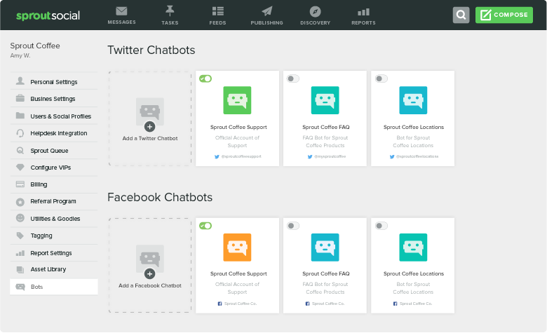547x333 pixels.
Task: Open blue Twitter Sprout Coffee Locations bot icon
Action: click(x=413, y=100)
